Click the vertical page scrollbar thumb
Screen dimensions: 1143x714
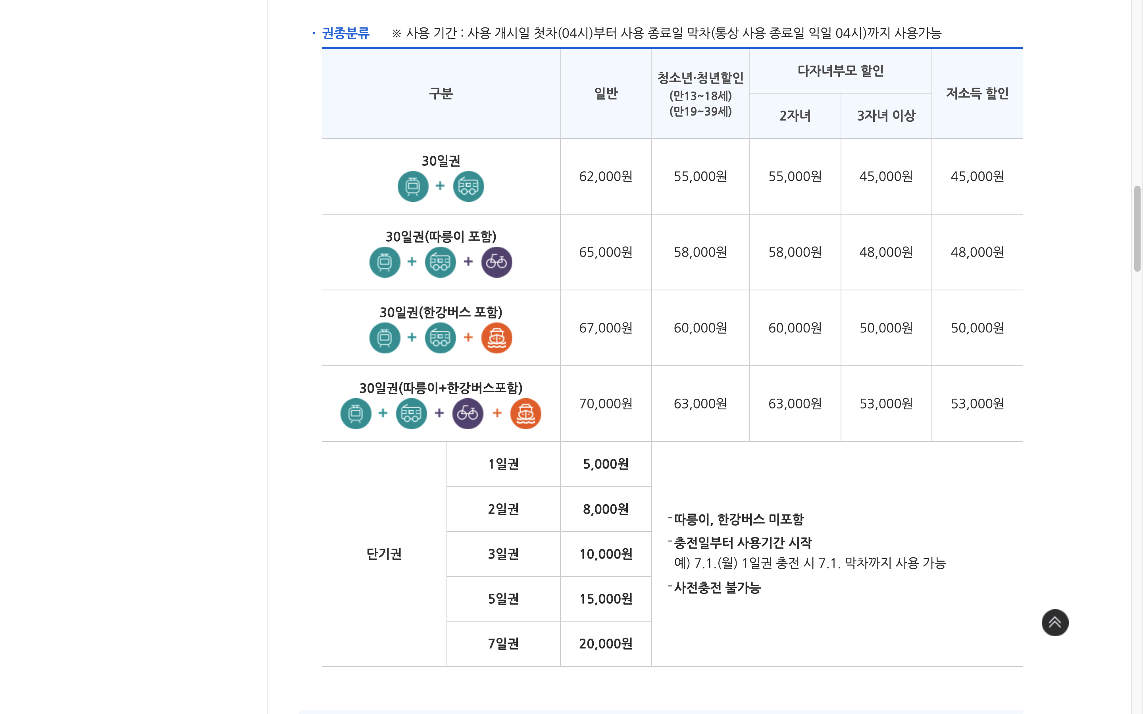[x=1137, y=228]
